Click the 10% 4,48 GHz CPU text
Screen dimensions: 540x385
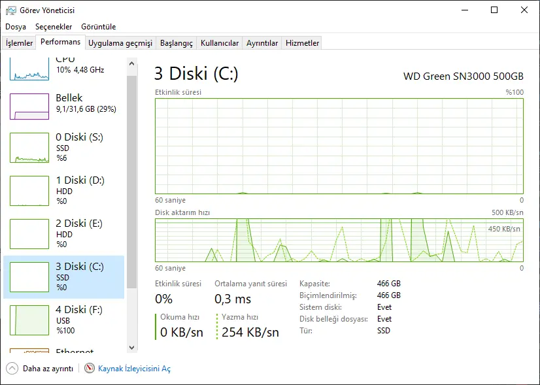pos(80,70)
